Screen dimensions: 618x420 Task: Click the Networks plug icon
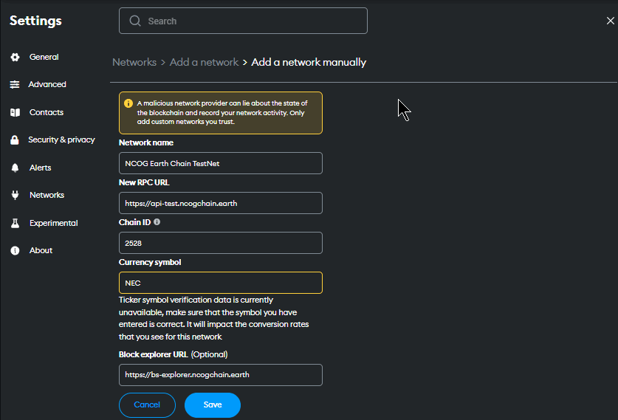15,195
